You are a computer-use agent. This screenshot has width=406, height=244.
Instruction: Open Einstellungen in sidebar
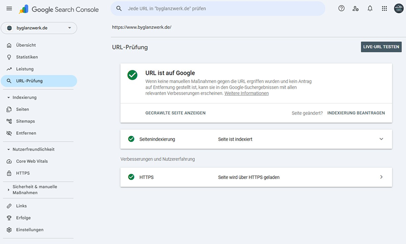click(x=39, y=230)
